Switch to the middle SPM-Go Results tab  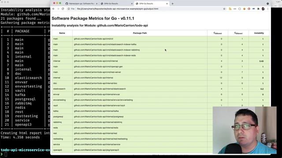116,4
